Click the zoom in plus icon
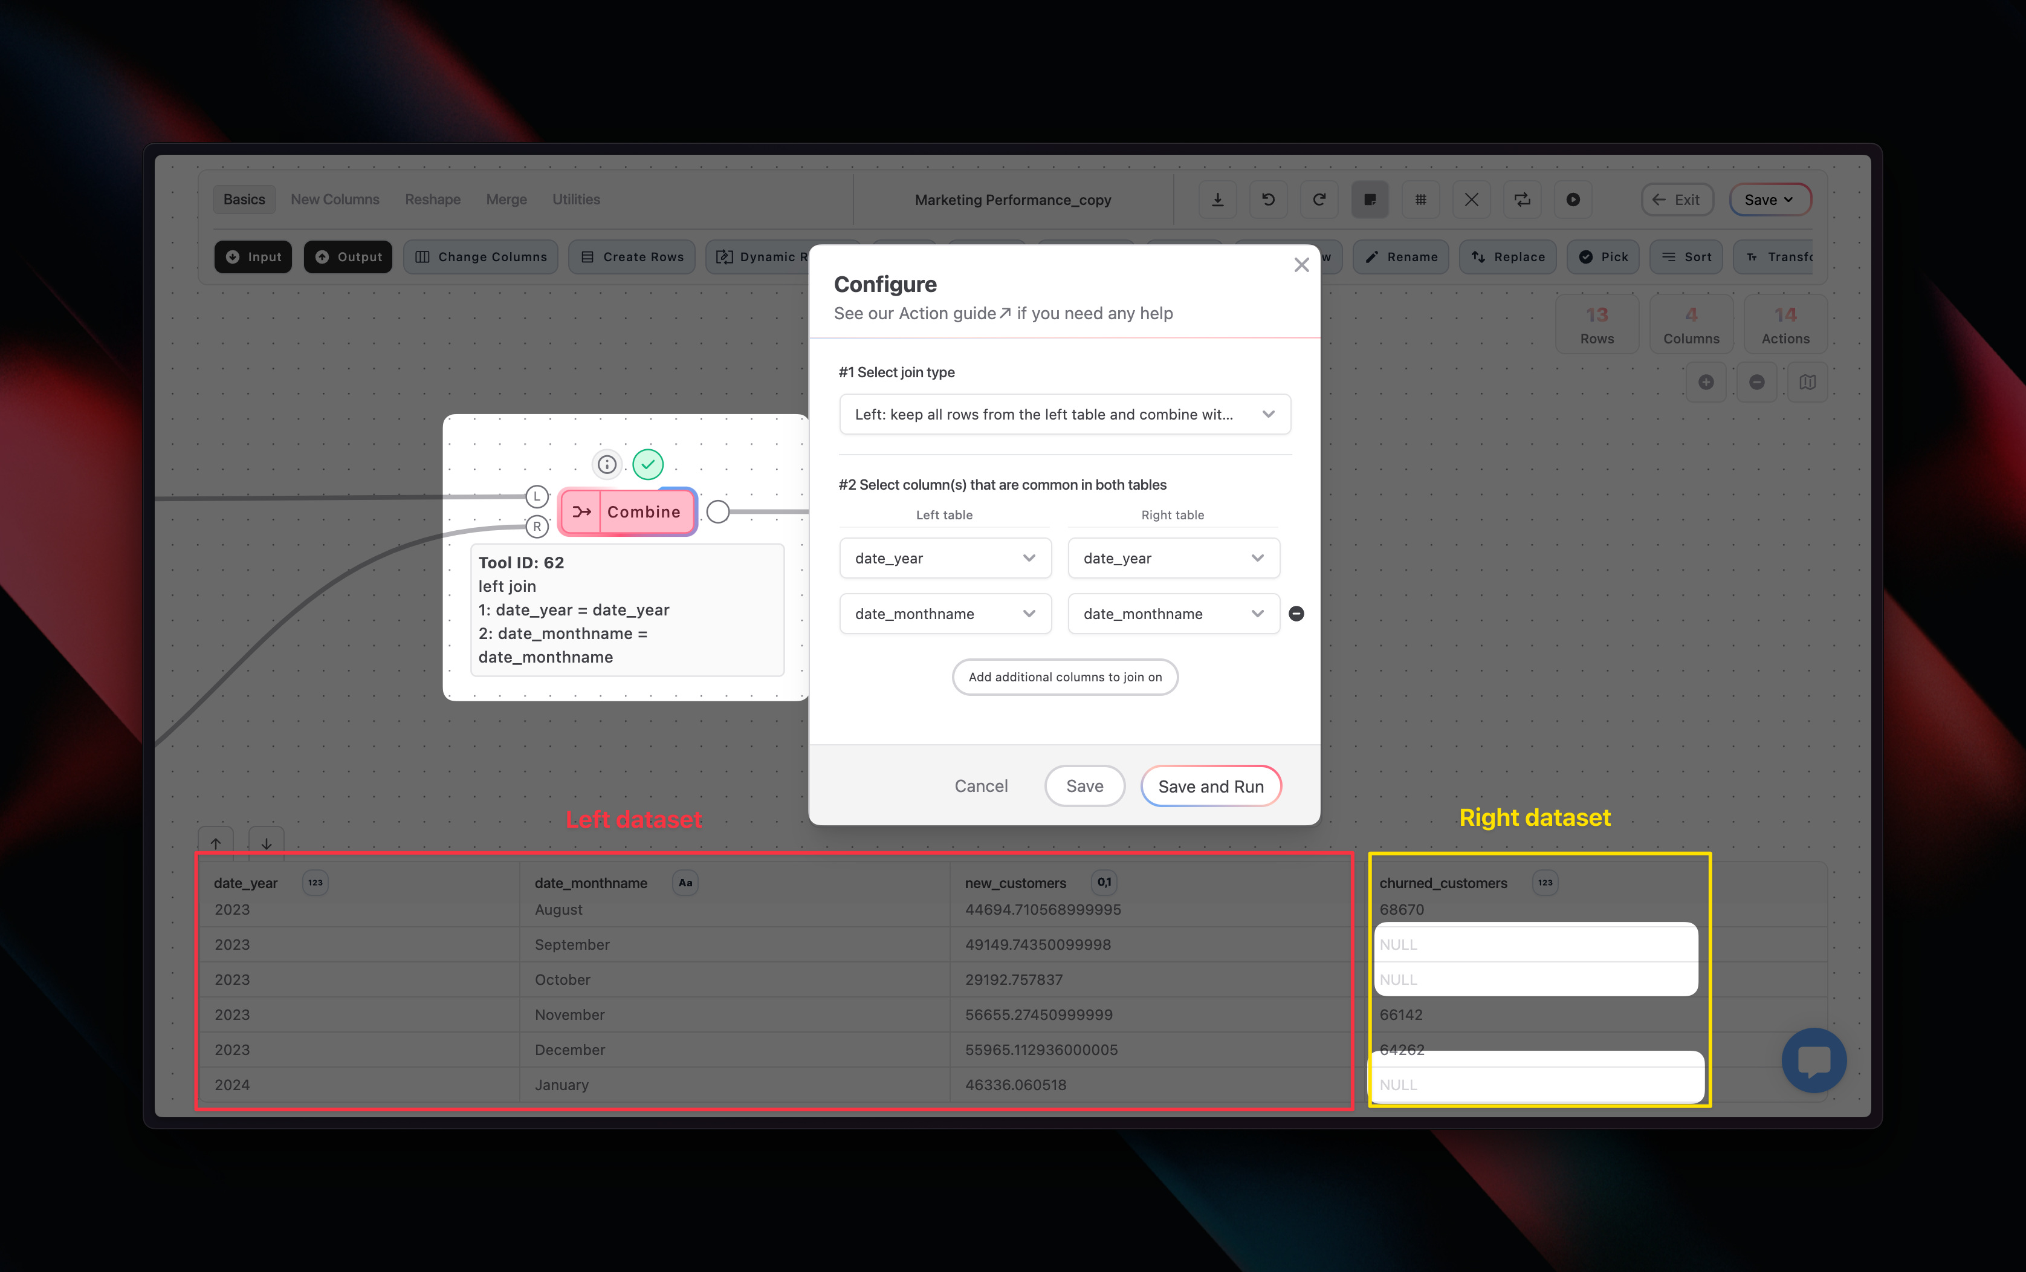This screenshot has height=1272, width=2026. [x=1706, y=382]
